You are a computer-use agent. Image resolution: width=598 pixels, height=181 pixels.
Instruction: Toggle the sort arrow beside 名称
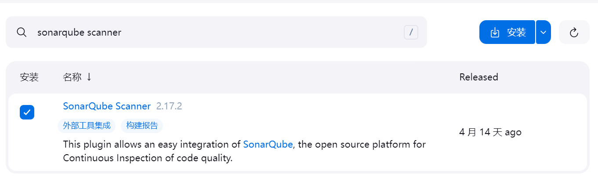coord(89,77)
